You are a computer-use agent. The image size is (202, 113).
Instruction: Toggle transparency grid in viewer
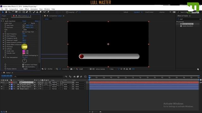93,69
